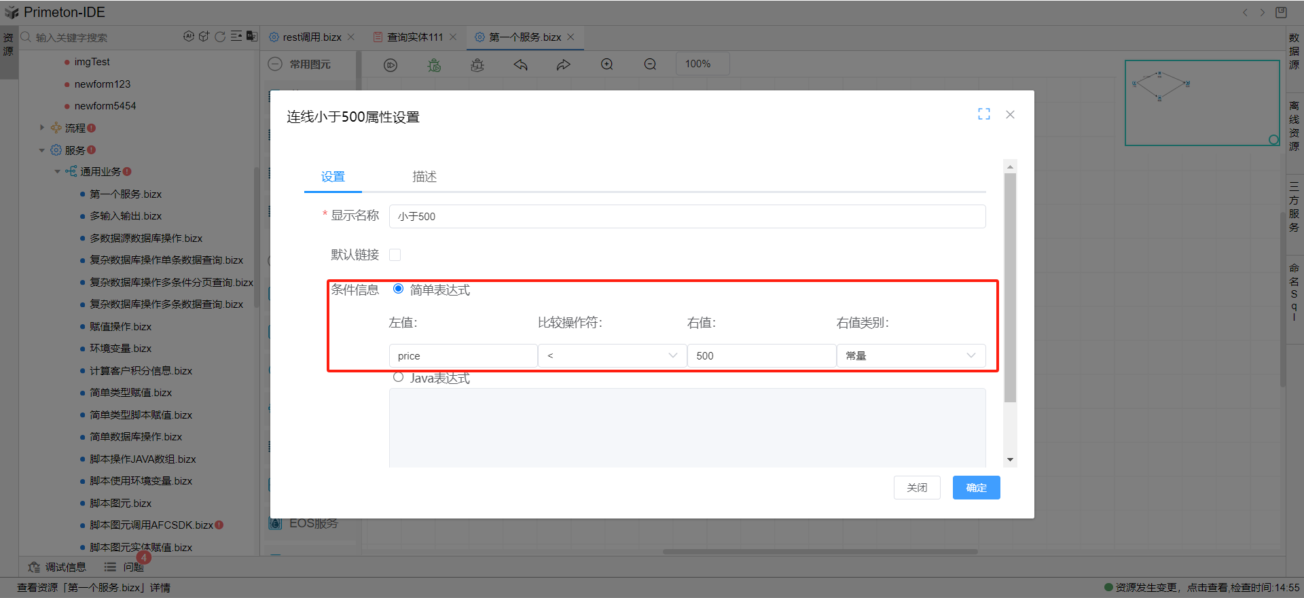Refresh the resource tree
This screenshot has width=1304, height=598.
pyautogui.click(x=220, y=37)
